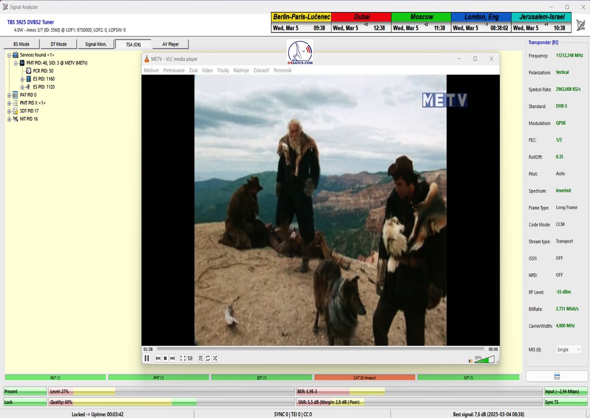The width and height of the screenshot is (590, 418).
Task: Open the Nástroje menu in VLC
Action: 240,70
